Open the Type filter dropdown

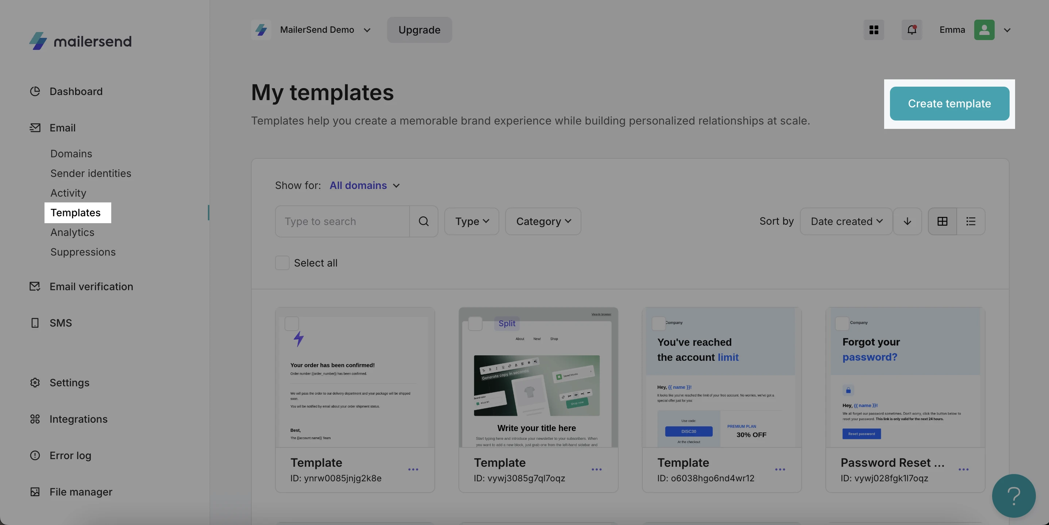[x=472, y=221]
